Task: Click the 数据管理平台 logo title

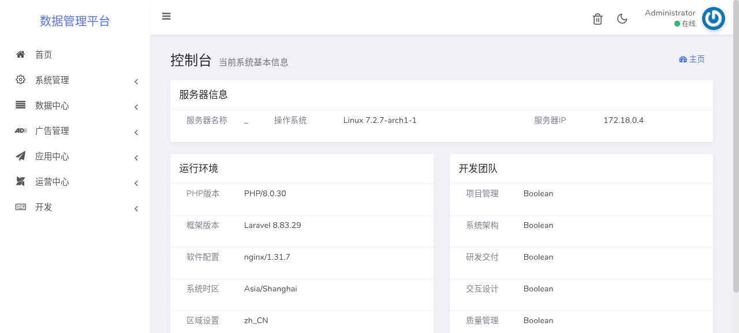Action: tap(75, 21)
